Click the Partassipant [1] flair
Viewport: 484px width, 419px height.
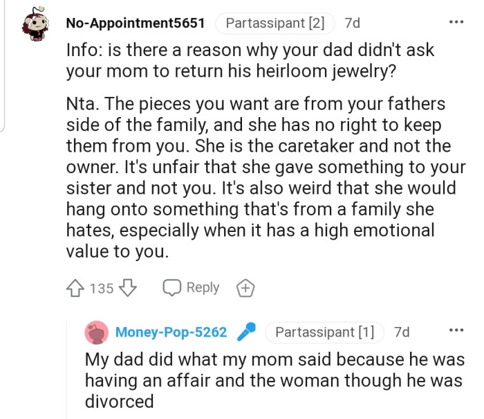pos(324,332)
